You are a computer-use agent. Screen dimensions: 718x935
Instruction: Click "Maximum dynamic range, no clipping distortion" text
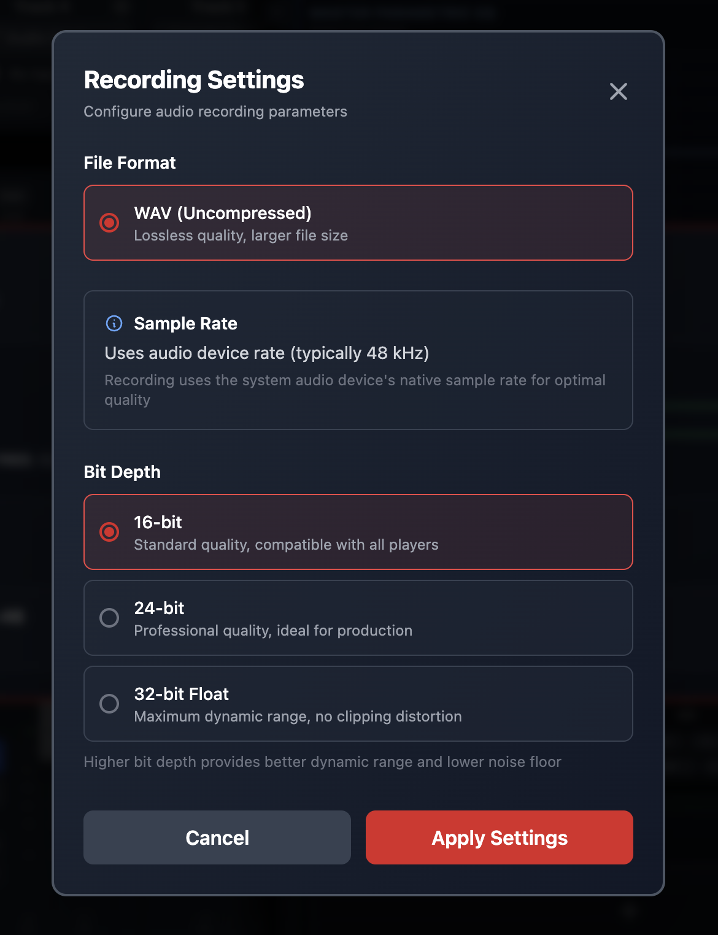[x=298, y=717]
